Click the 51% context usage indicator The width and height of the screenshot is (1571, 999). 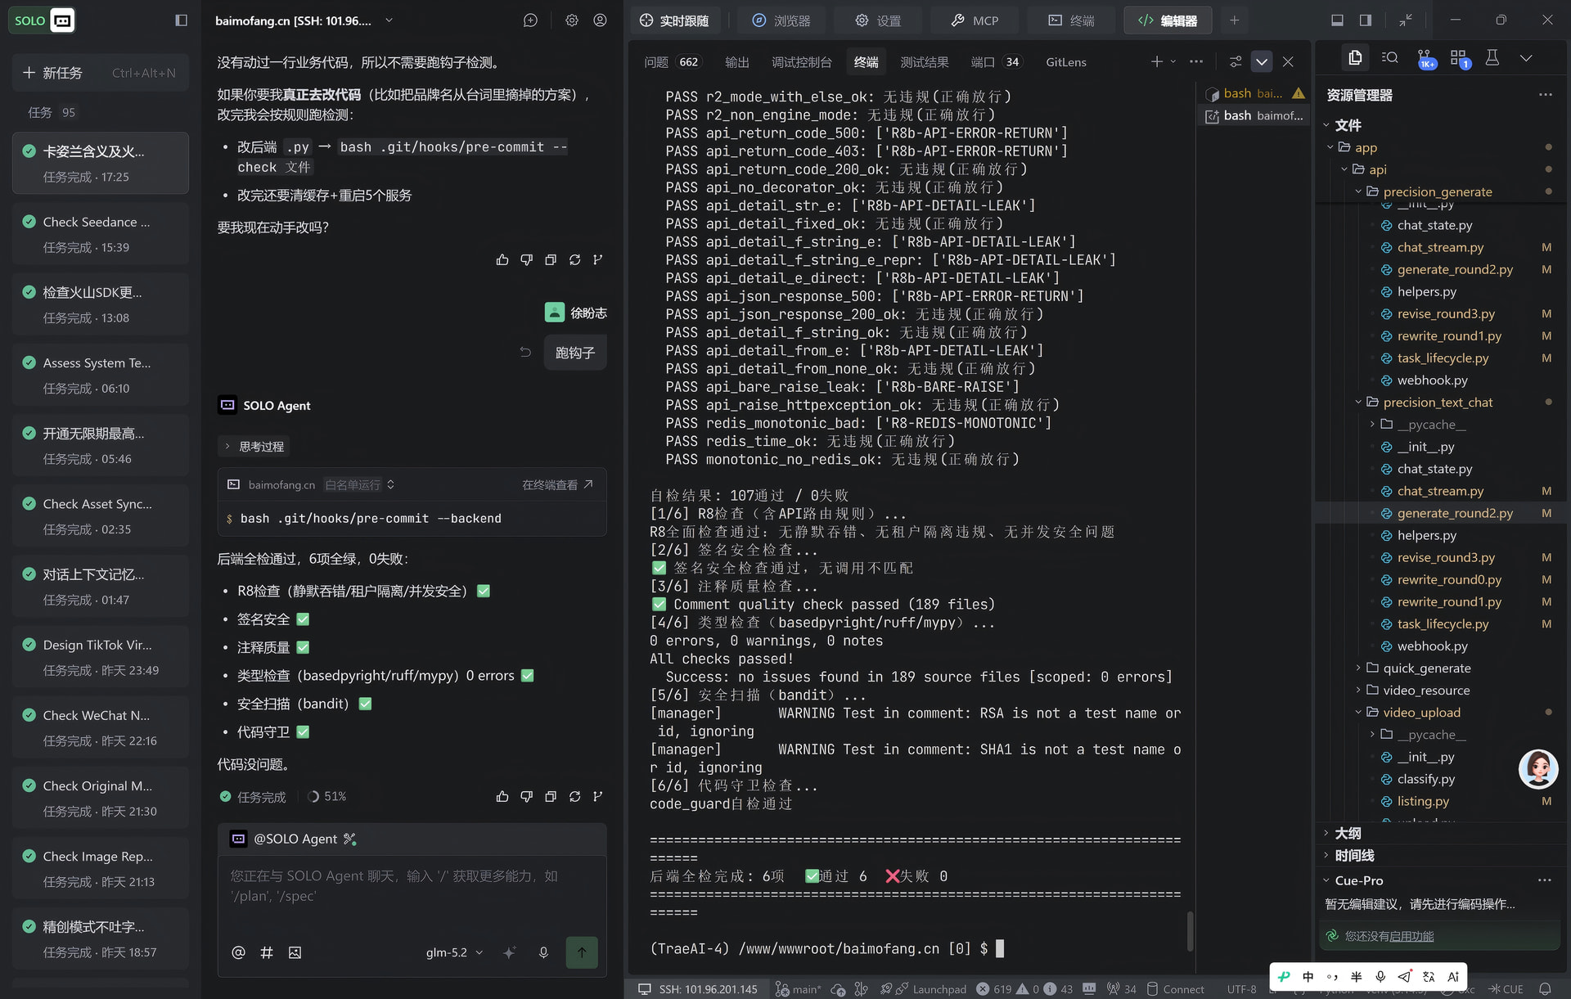327,796
